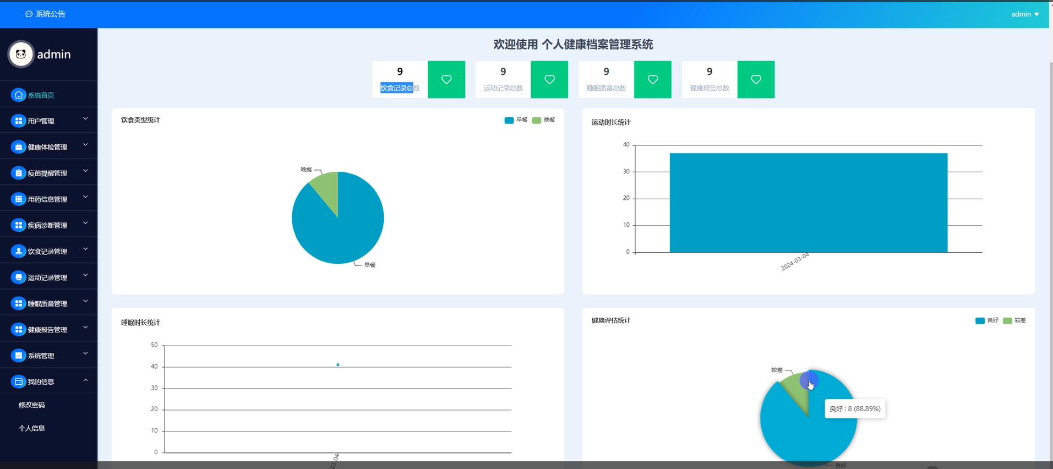1053x469 pixels.
Task: Click the 睡眠质量总数 label
Action: click(x=606, y=88)
